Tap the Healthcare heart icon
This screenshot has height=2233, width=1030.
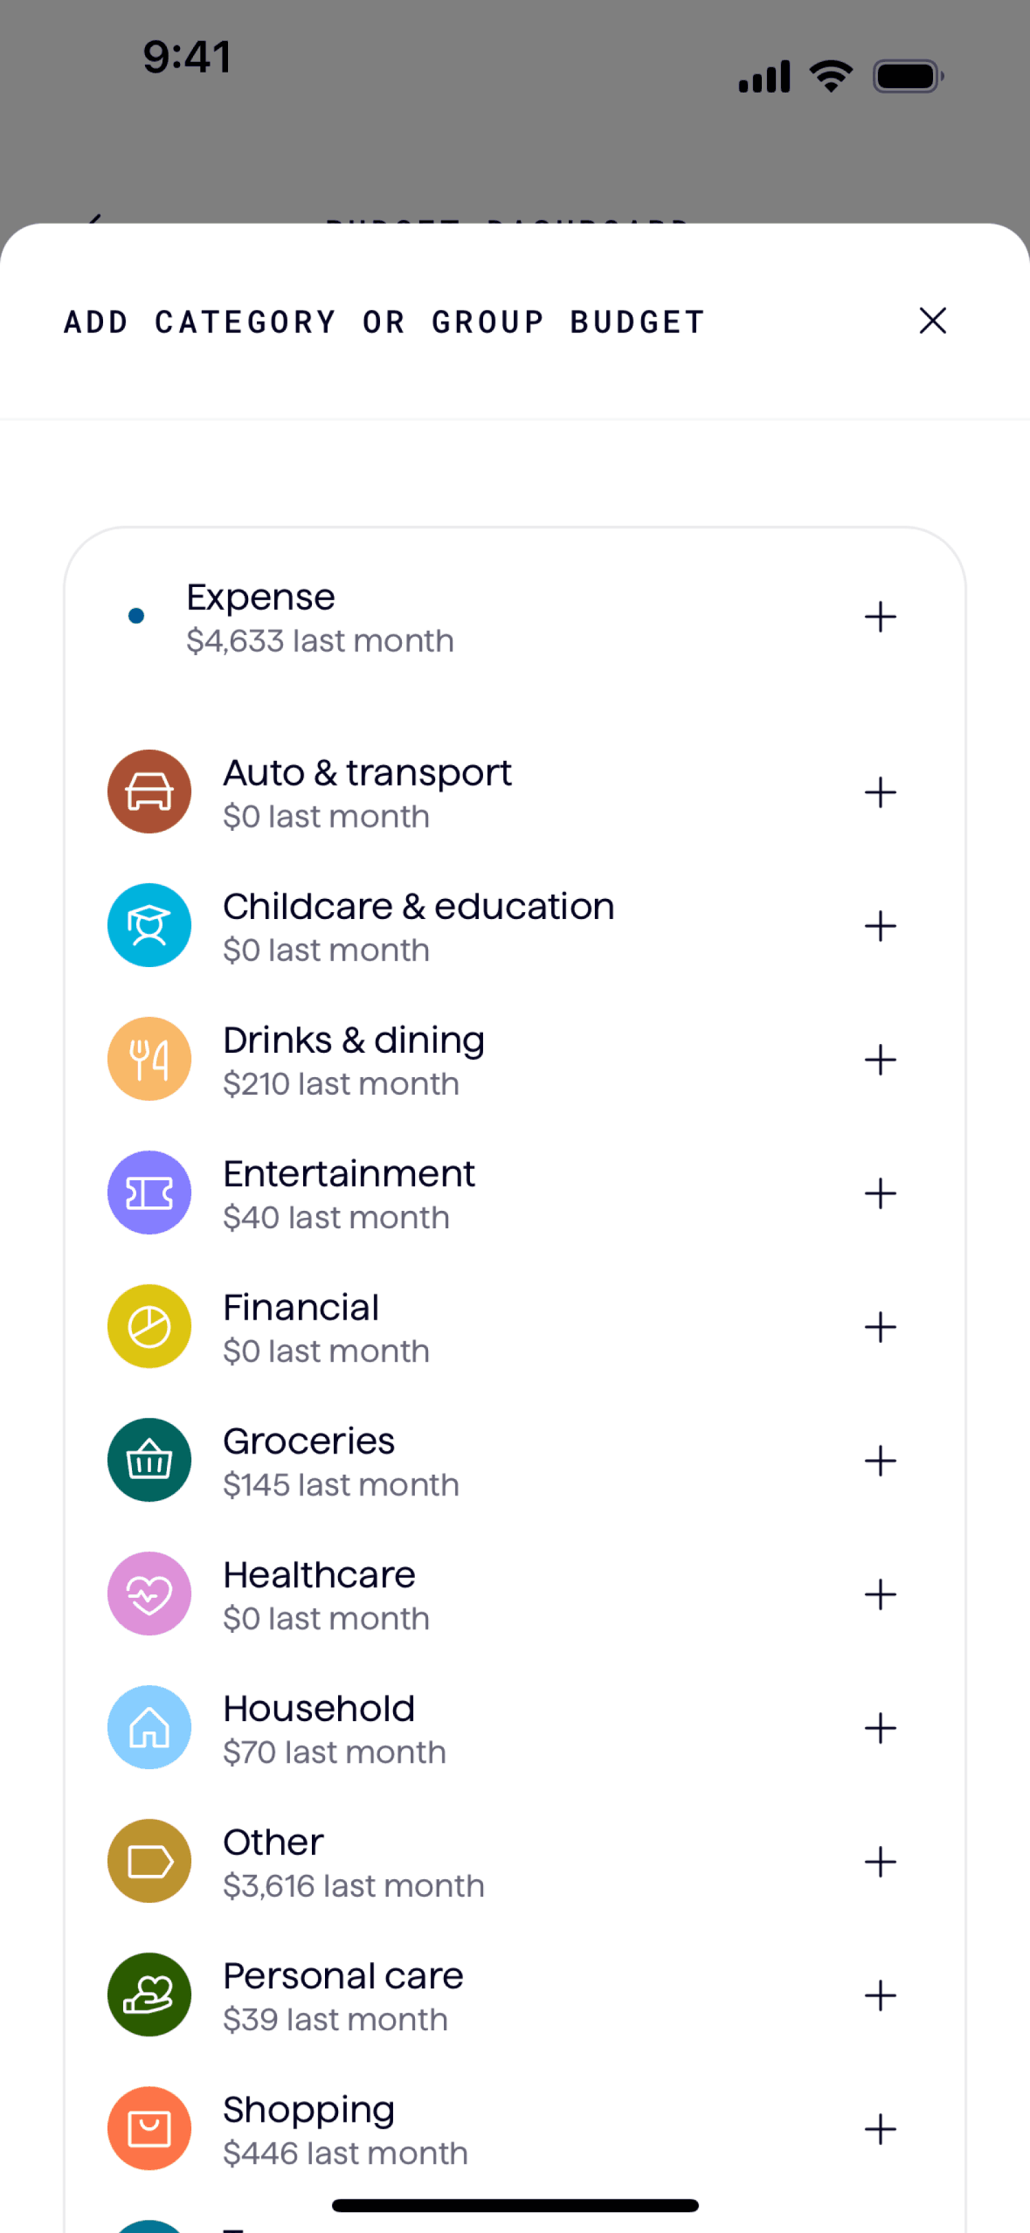click(x=149, y=1594)
